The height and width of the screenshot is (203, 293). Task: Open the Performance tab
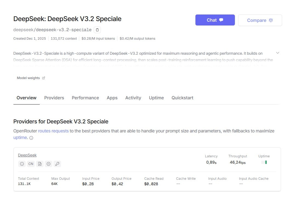click(85, 98)
